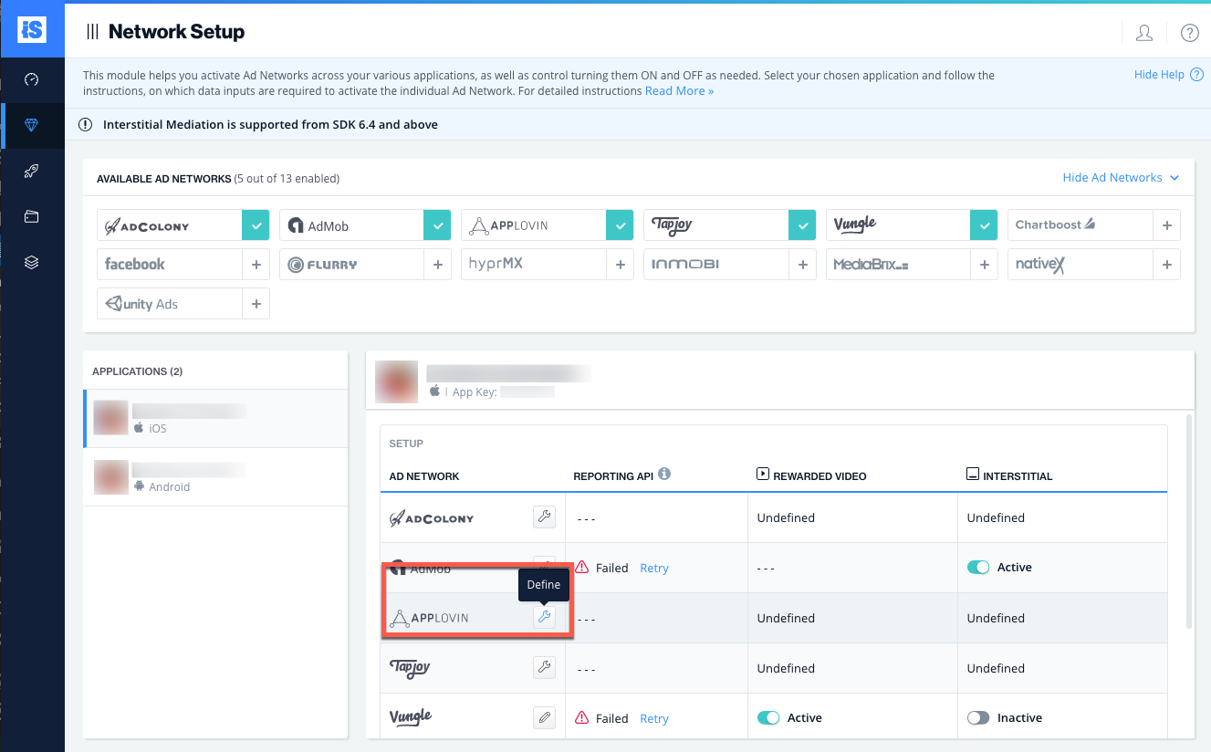Click the wrench Define icon for AppLovin
The width and height of the screenshot is (1211, 752).
544,617
